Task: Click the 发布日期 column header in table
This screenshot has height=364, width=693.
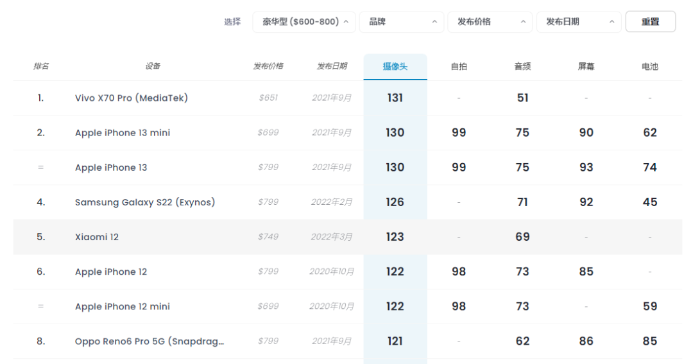Action: (332, 66)
